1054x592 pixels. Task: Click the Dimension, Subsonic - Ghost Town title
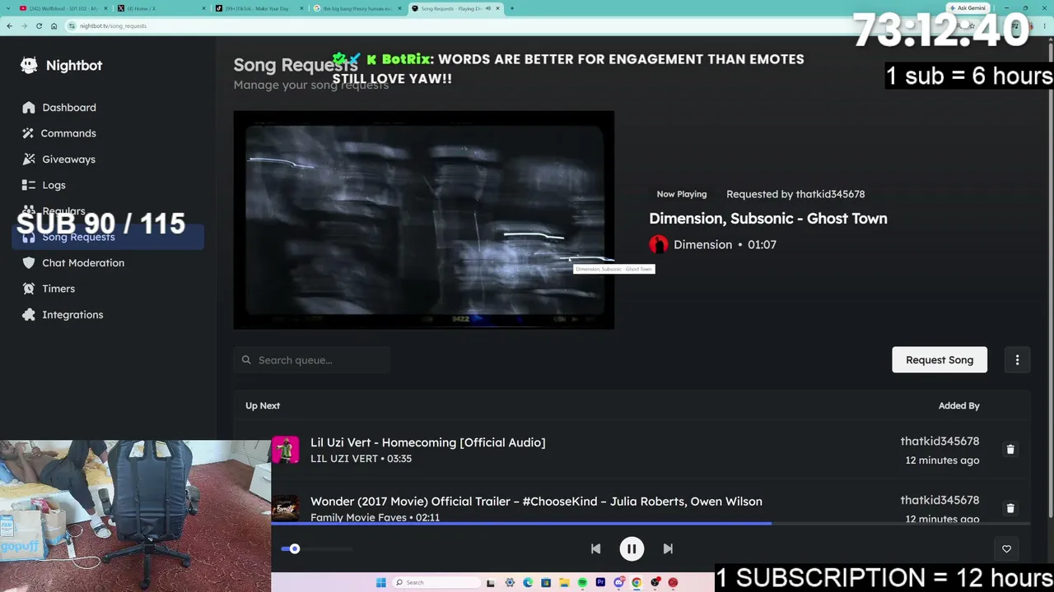point(768,219)
